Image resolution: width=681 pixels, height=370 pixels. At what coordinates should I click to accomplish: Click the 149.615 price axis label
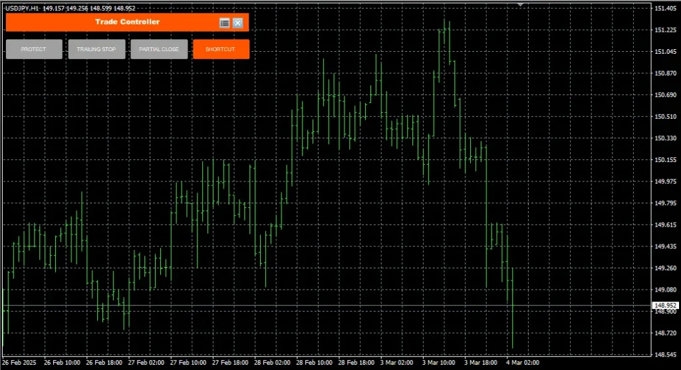(665, 225)
